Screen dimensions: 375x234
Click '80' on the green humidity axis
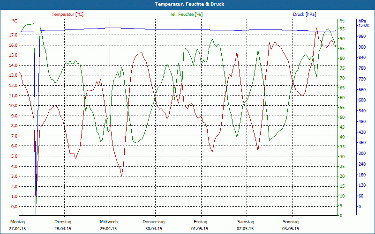click(x=342, y=58)
